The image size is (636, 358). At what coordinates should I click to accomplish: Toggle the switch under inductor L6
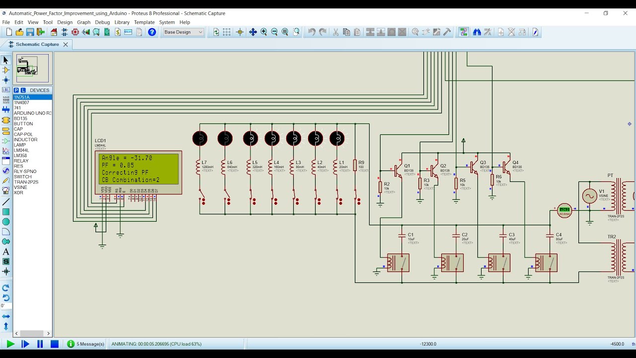point(227,196)
